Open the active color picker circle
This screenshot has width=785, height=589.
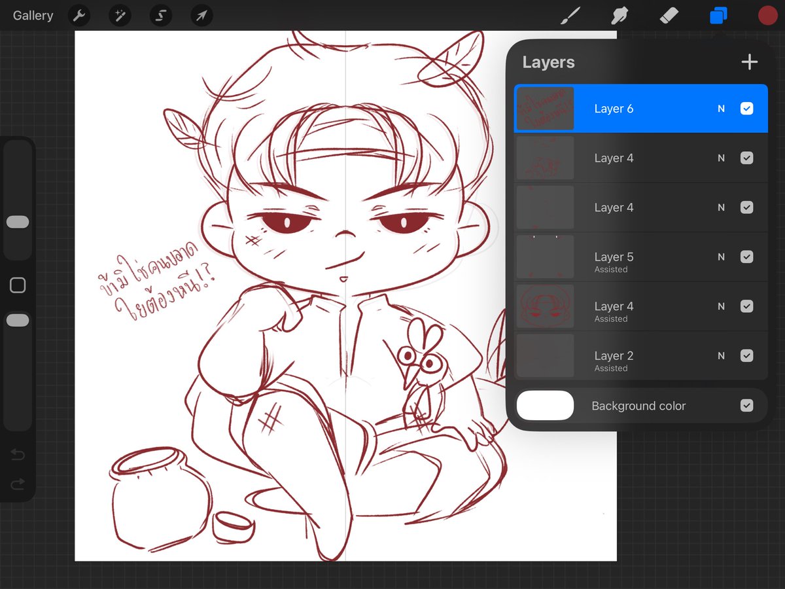point(767,16)
